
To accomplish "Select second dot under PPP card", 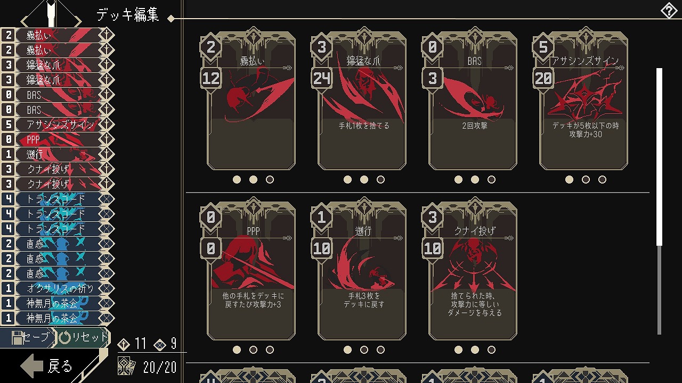I will (253, 350).
